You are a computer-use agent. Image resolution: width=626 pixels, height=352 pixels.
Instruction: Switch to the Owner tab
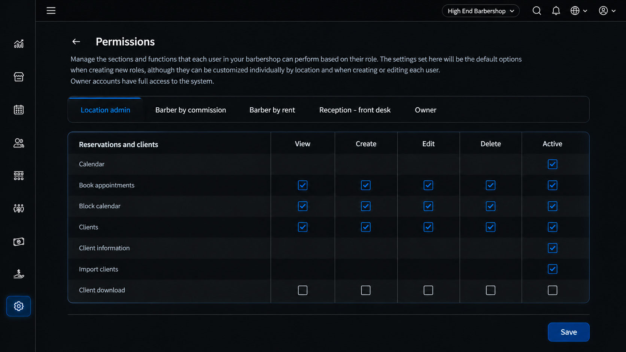[426, 110]
